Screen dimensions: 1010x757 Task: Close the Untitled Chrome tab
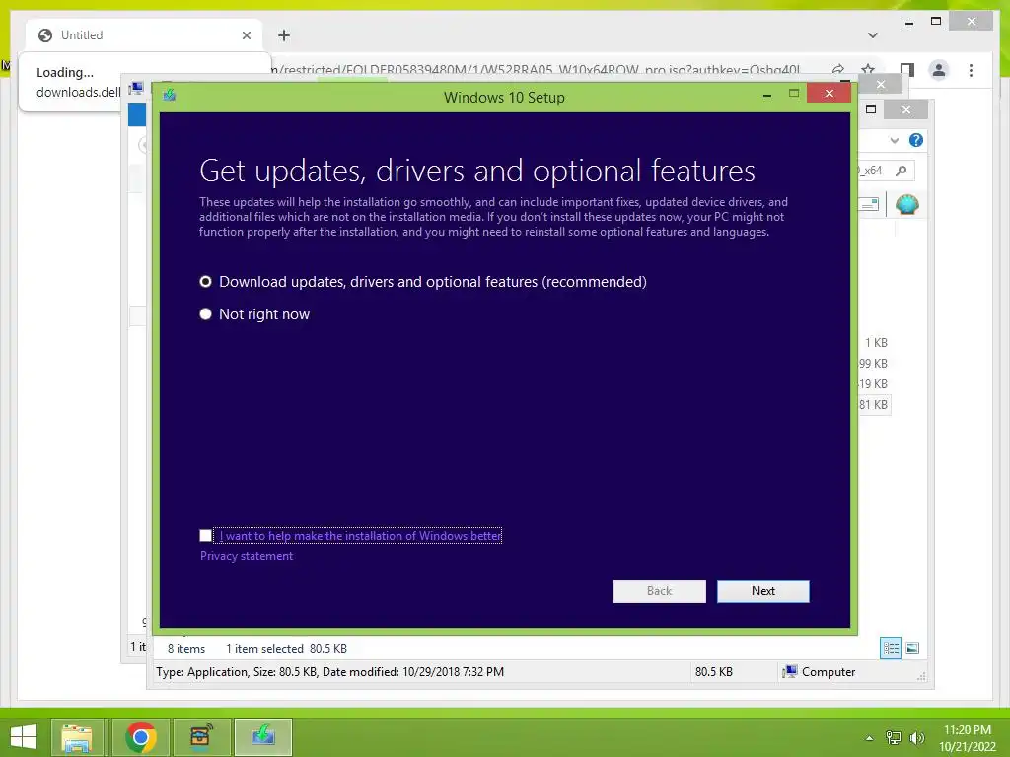[x=246, y=35]
